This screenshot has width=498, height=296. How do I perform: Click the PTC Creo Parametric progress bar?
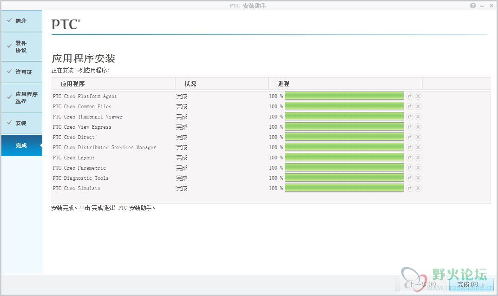point(344,167)
